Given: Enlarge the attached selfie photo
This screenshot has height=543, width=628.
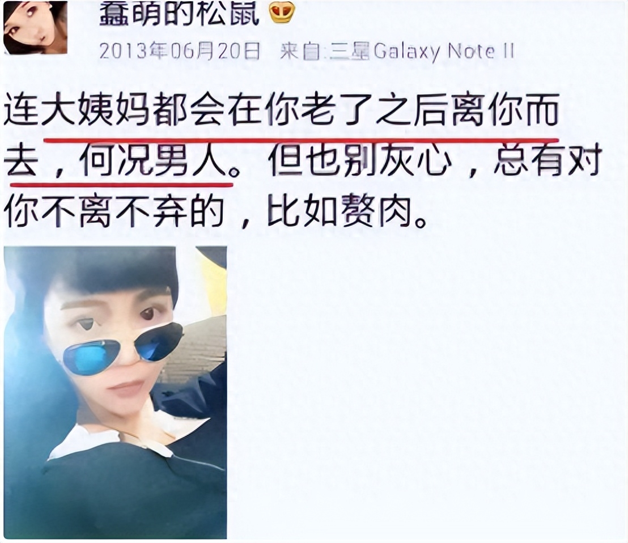Looking at the screenshot, I should point(116,392).
